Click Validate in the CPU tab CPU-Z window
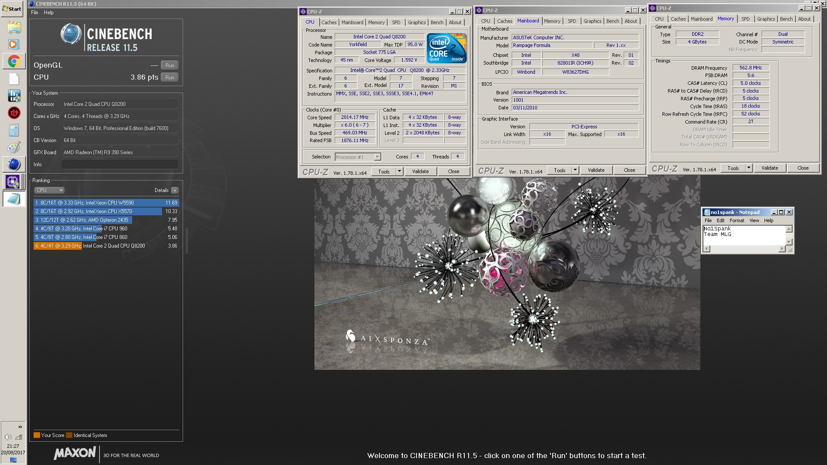Screen dimensions: 827x465 click(420, 171)
